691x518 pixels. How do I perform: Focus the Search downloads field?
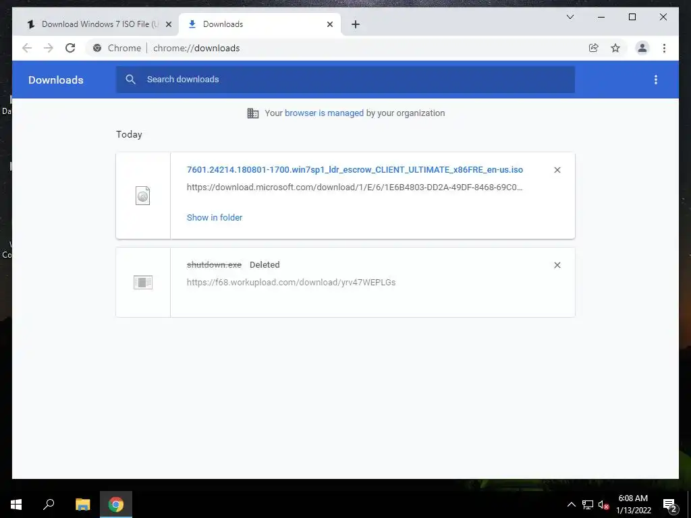345,80
